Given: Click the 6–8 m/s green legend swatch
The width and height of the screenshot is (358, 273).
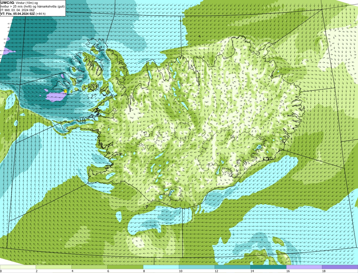Looking at the screenshot, I should click(x=125, y=267).
